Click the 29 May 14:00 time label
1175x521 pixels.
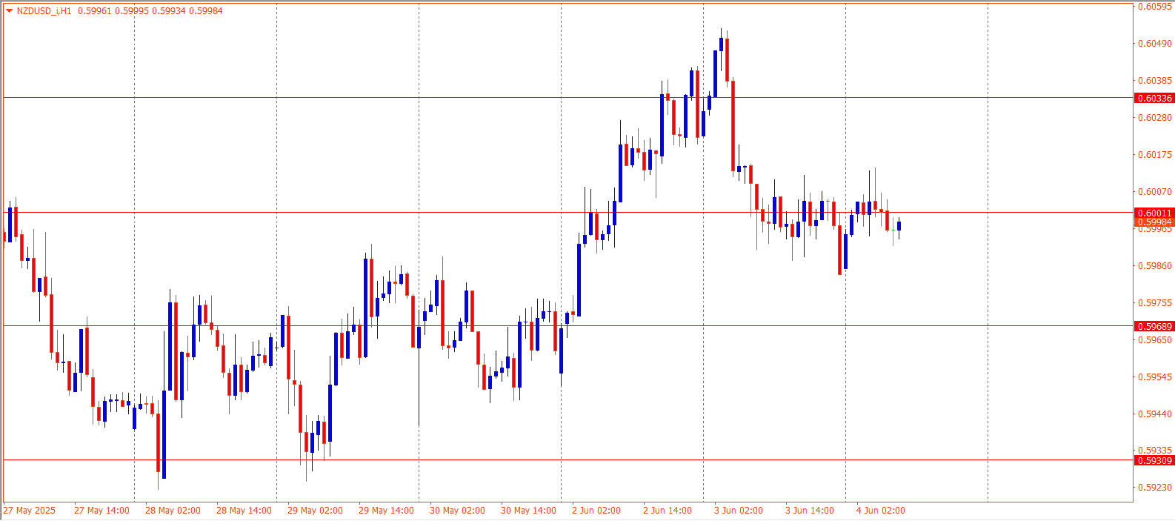point(386,511)
